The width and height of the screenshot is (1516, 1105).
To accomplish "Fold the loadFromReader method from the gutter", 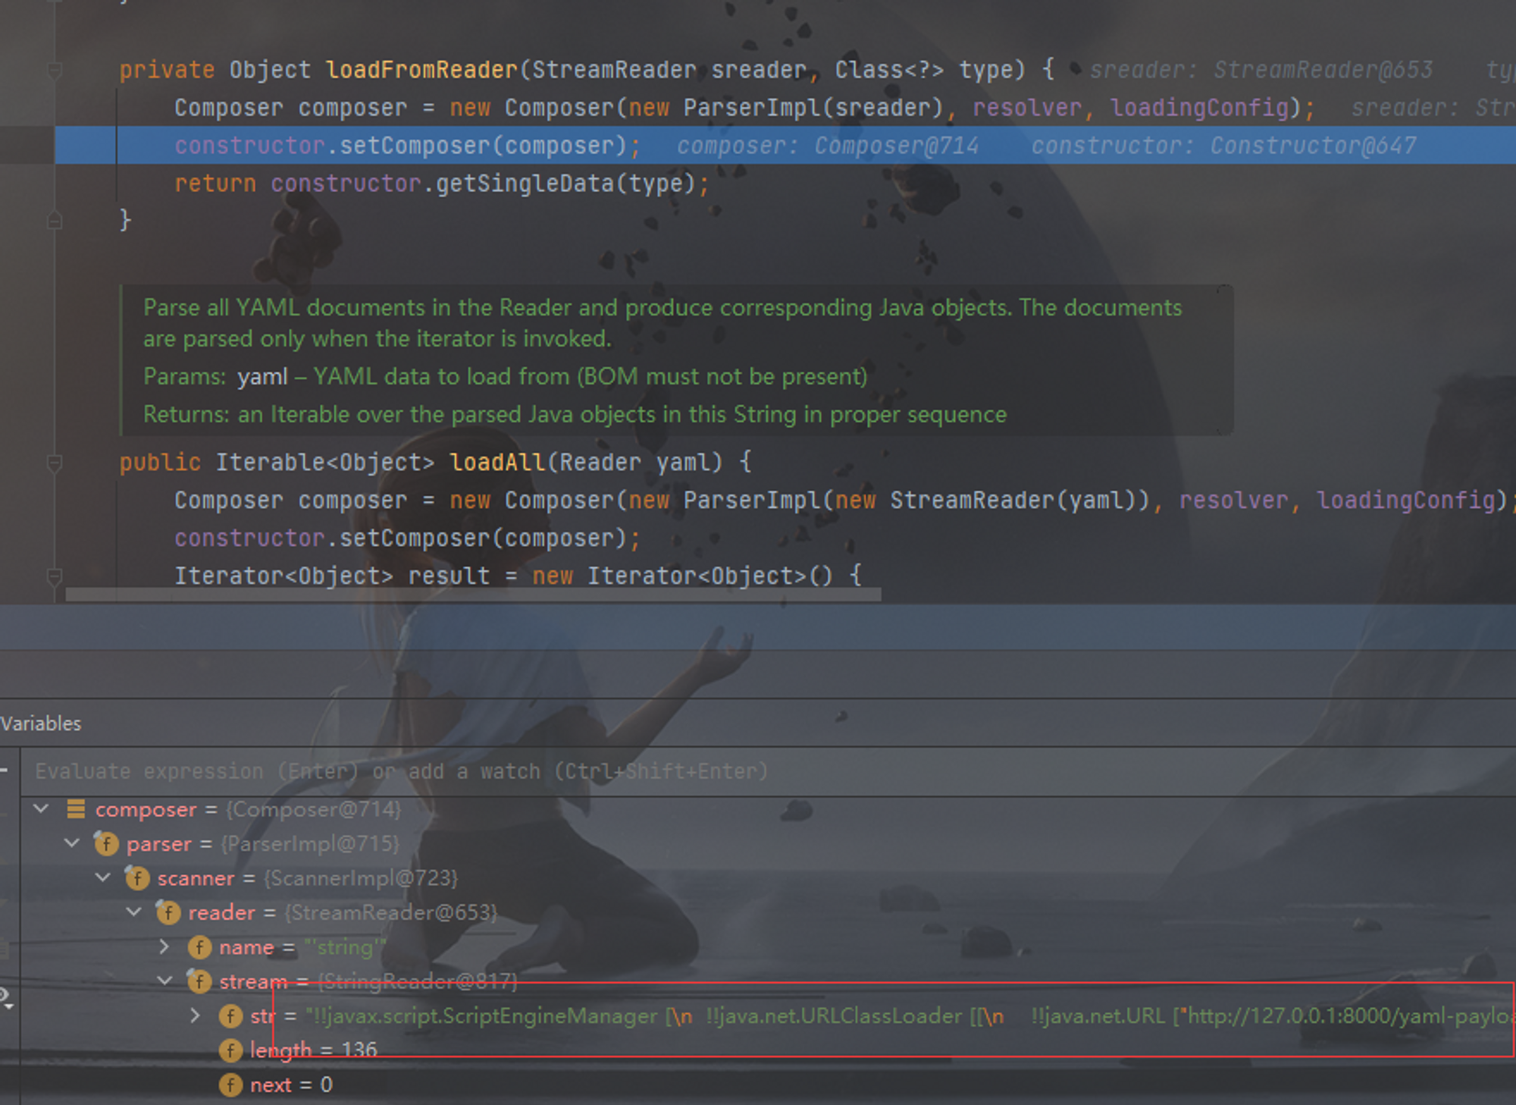I will [x=55, y=71].
